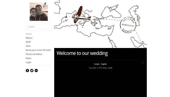Click the Aina i Jordi copyright link
Image resolution: width=170 pixels, height=97 pixels.
(x=107, y=68)
